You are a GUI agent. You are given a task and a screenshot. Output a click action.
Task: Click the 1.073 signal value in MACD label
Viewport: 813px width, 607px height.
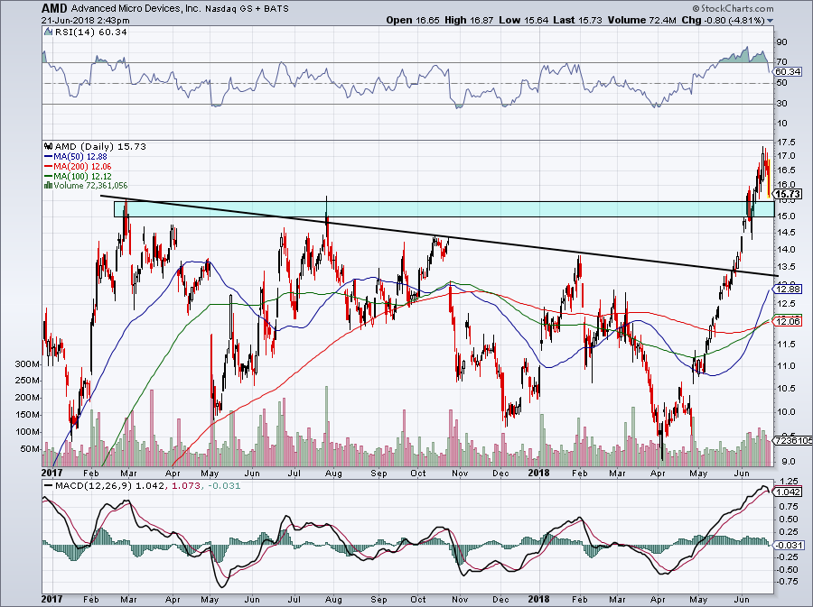click(x=185, y=486)
